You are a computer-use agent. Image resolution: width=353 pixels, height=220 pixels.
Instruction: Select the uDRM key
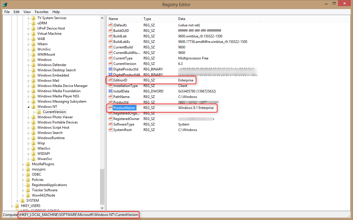42,23
